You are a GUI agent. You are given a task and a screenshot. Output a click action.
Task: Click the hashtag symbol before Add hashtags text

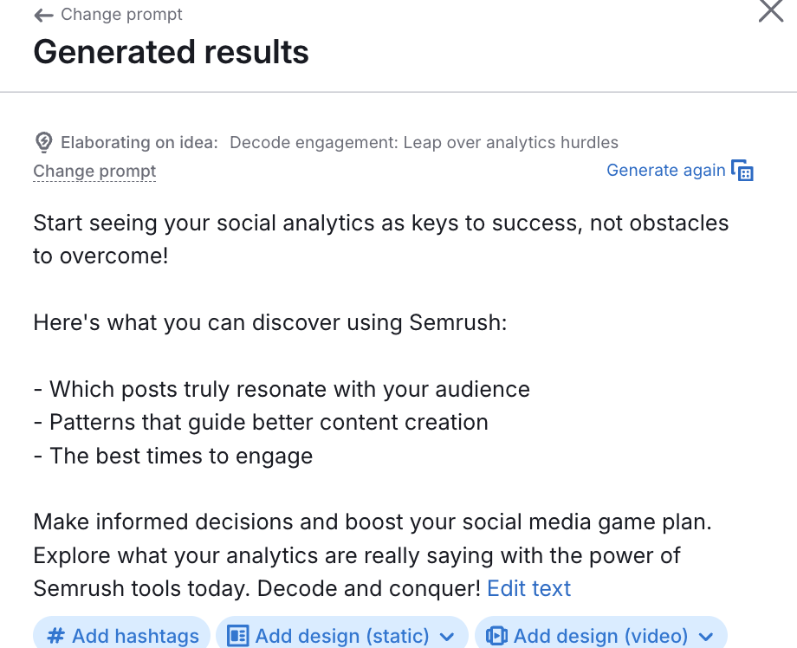[x=55, y=635]
